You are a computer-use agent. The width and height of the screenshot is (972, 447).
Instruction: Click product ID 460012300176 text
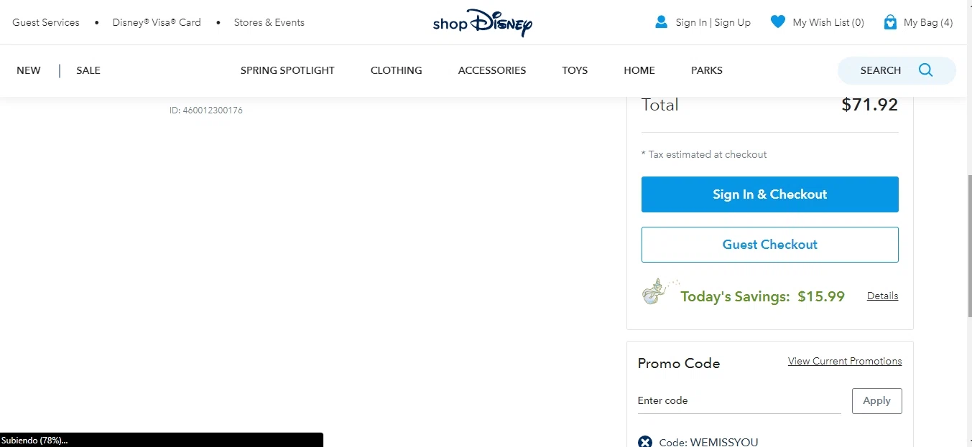(x=206, y=110)
